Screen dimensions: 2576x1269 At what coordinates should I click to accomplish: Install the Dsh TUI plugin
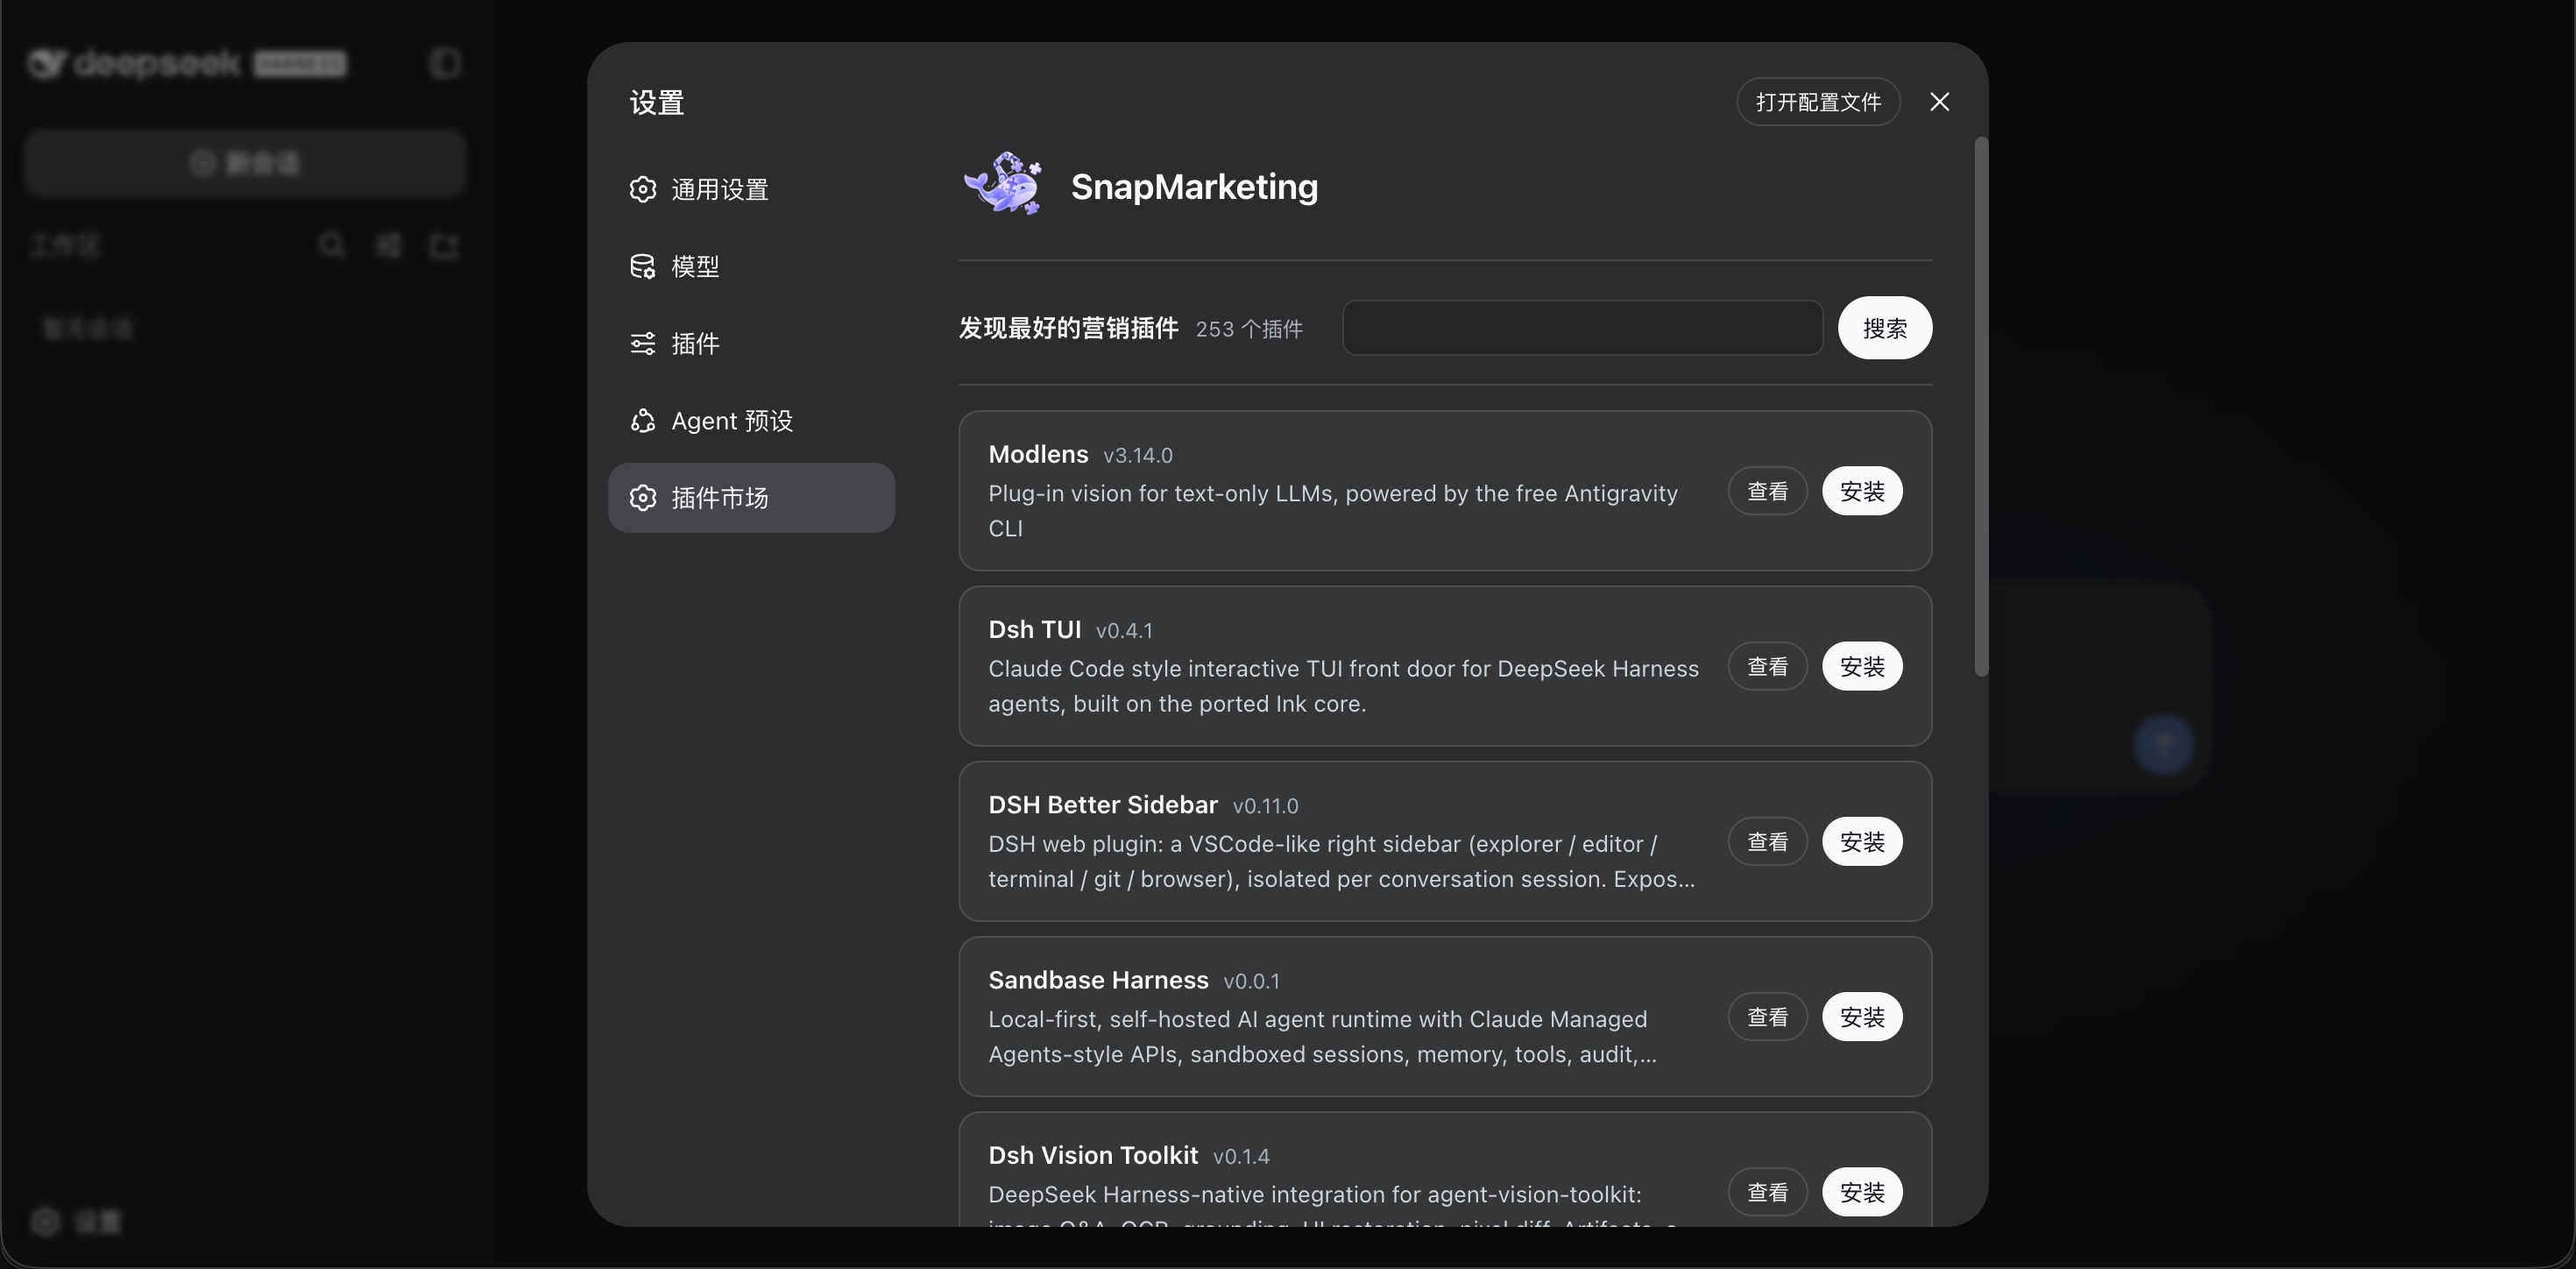pyautogui.click(x=1862, y=666)
